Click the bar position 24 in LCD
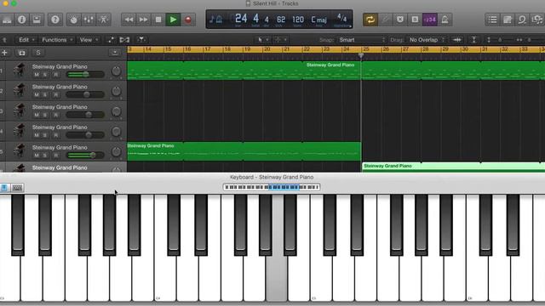Viewport: 545px width, 306px height. 241,19
